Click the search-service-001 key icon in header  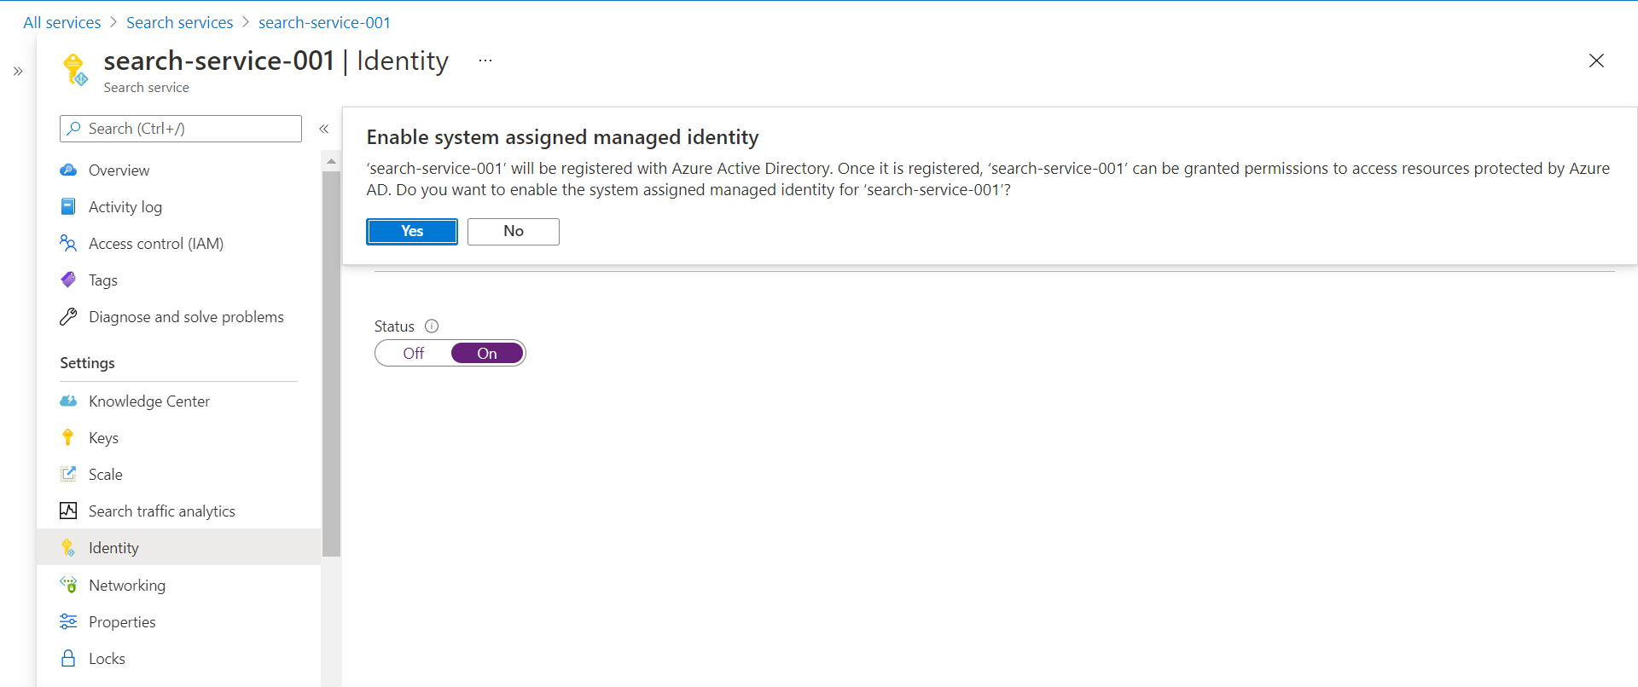75,69
